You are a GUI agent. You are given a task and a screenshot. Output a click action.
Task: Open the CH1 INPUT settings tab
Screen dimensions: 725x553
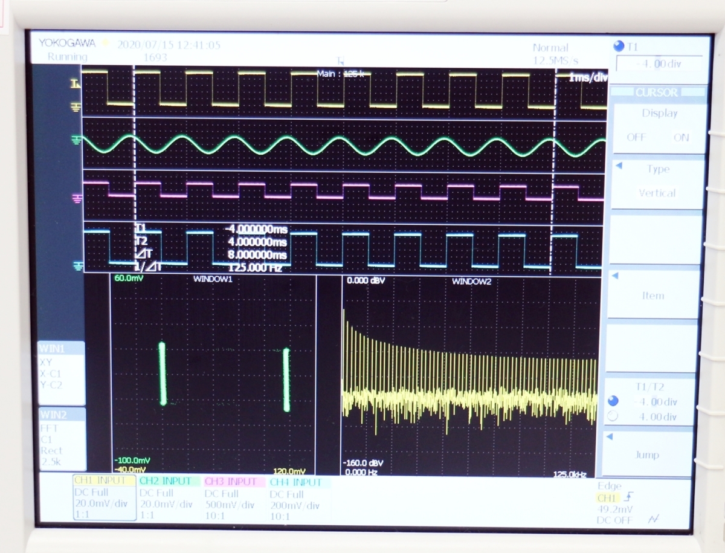[x=105, y=481]
